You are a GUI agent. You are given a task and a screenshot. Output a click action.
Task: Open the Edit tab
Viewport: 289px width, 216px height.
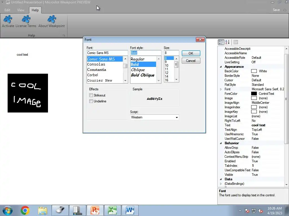pos(7,10)
